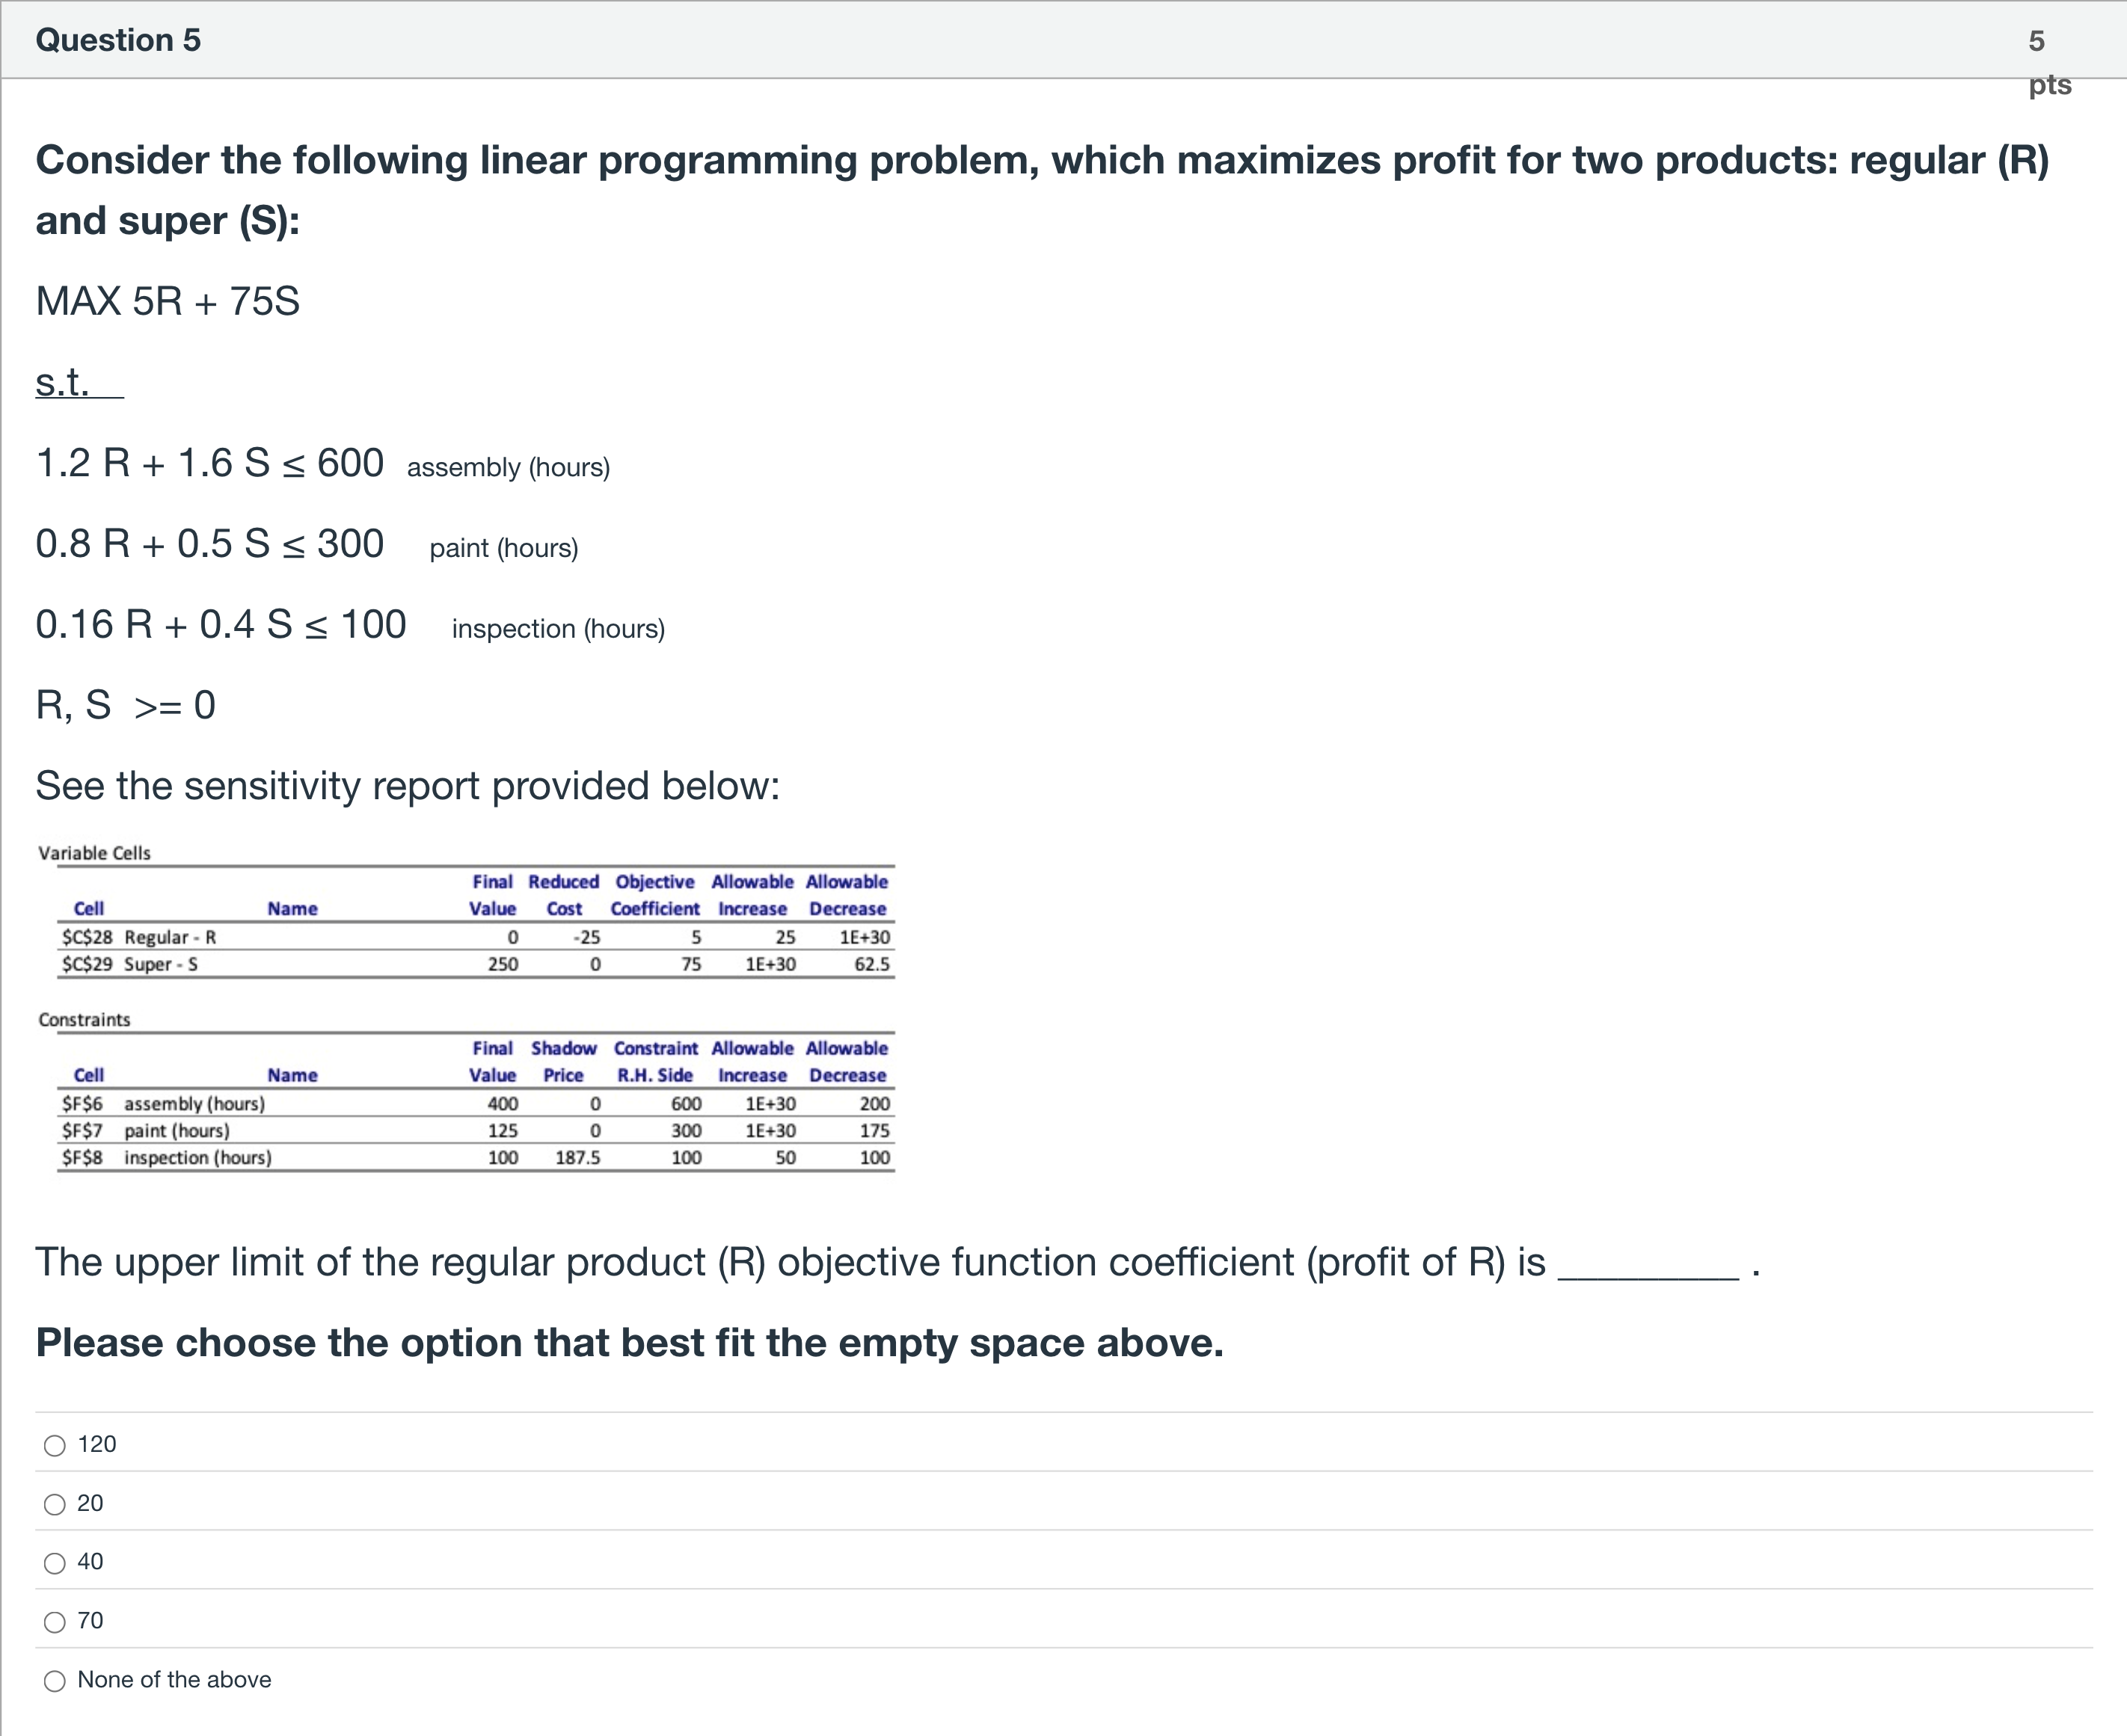
Task: Click the inspection (hours) constraint row
Action: 476,1157
